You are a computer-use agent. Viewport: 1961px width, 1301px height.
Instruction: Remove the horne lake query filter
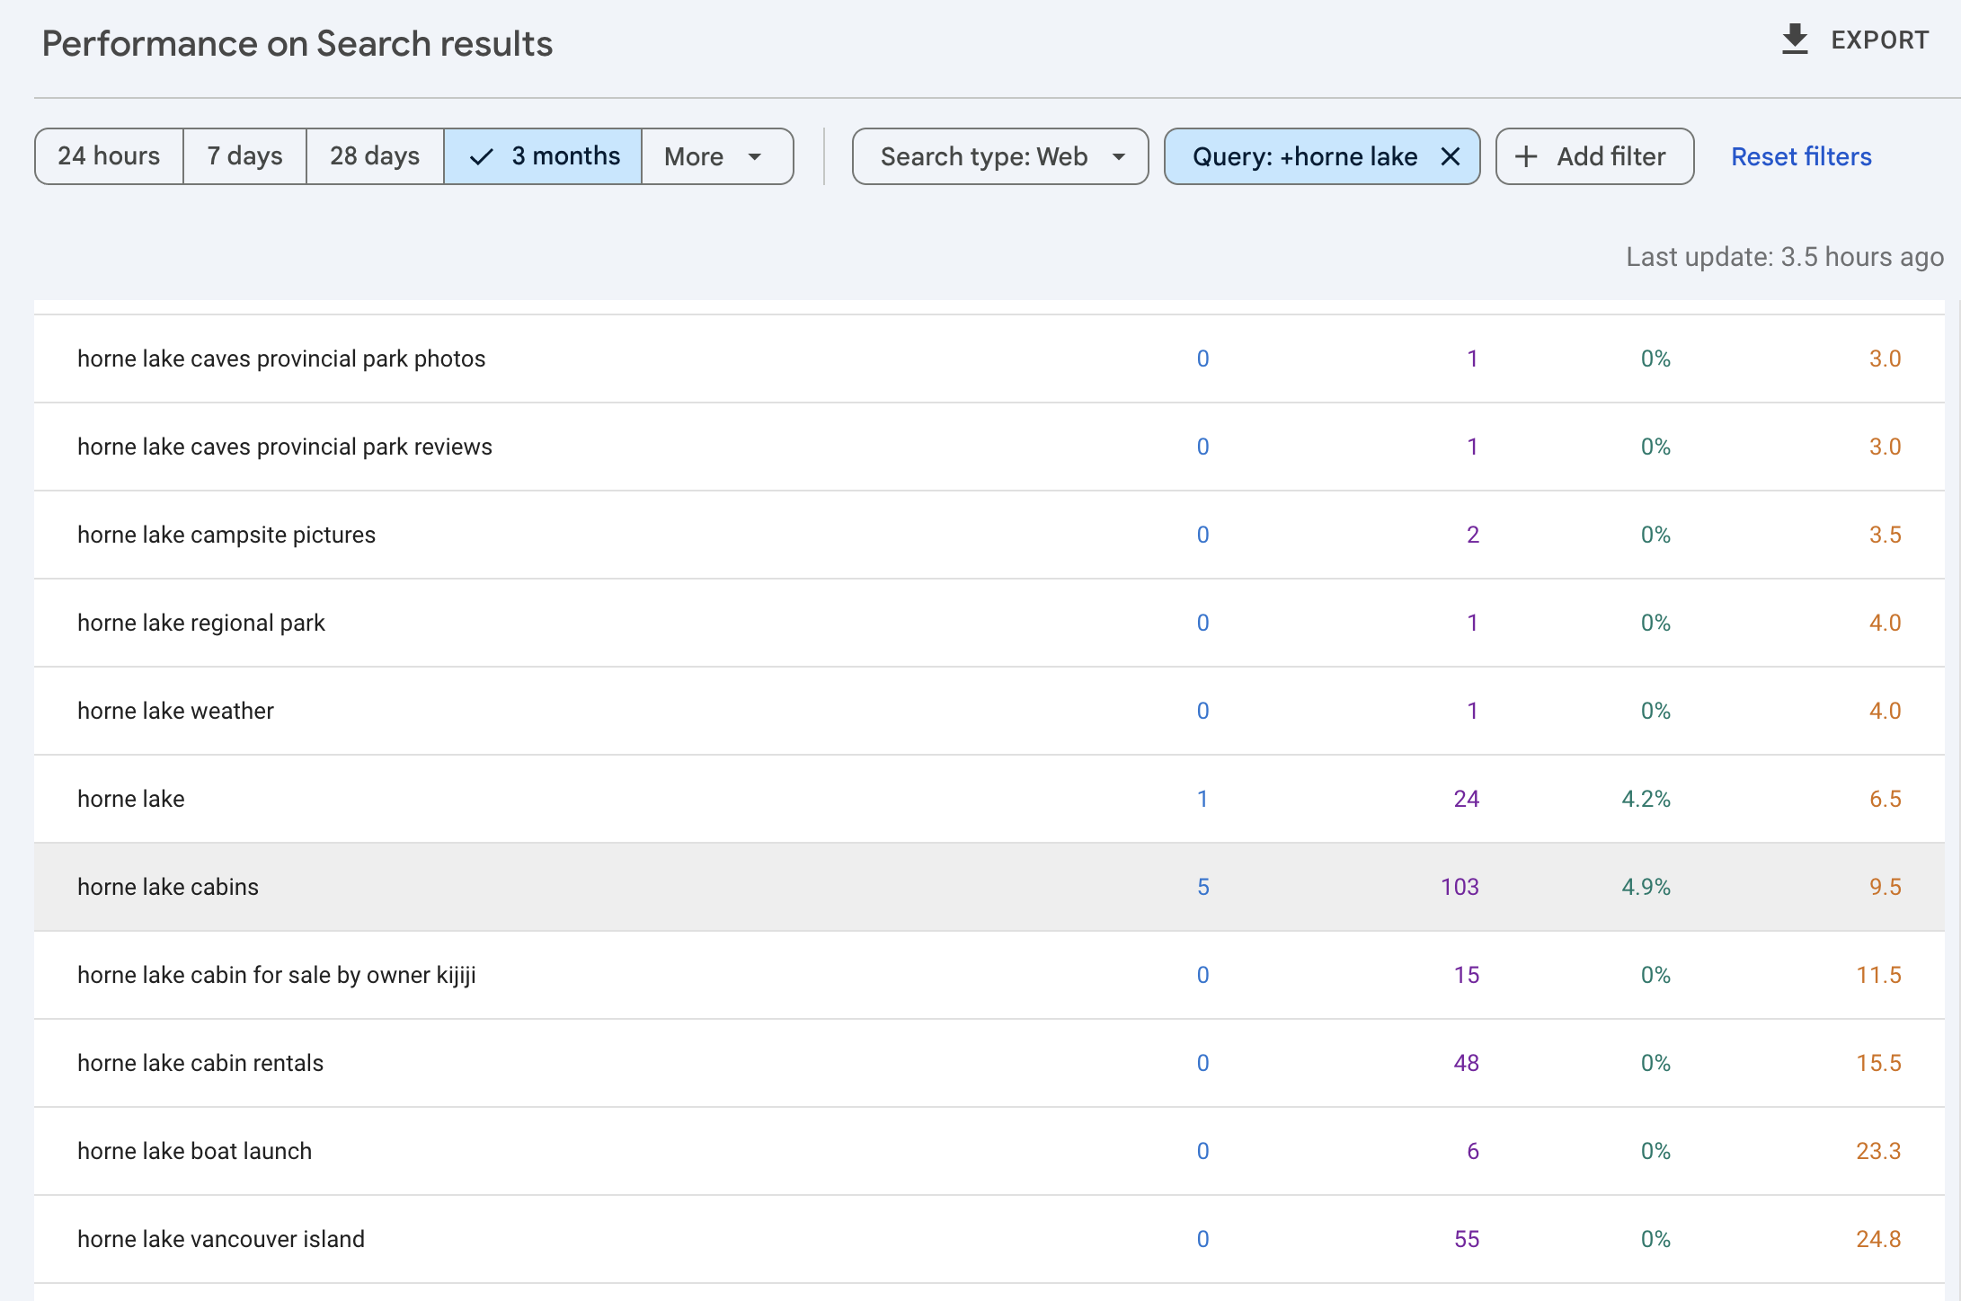1450,156
